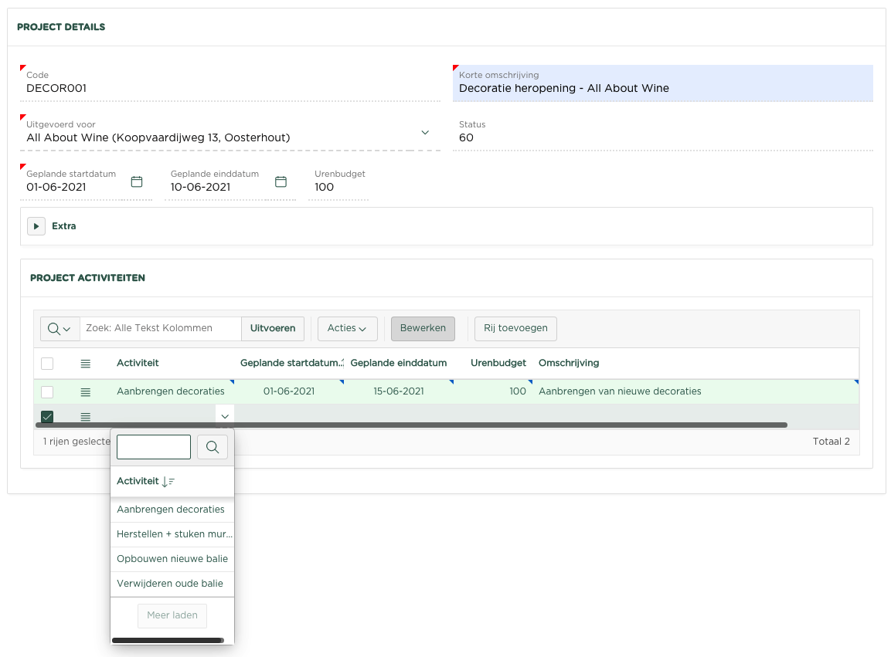Select Opbouwen nieuwe balie from the list
The image size is (891, 657).
point(172,559)
